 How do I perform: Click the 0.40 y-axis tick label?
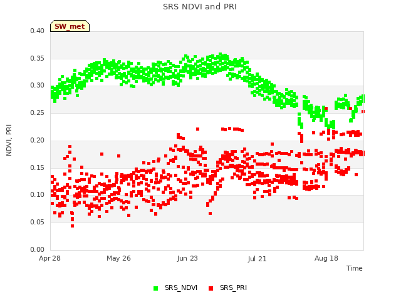38,31
